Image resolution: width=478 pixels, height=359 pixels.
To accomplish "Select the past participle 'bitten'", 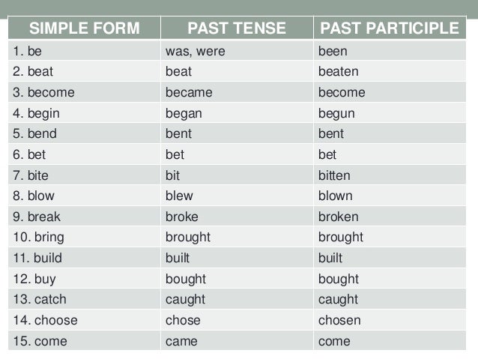I will [334, 175].
